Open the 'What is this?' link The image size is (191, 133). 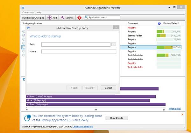tap(175, 109)
